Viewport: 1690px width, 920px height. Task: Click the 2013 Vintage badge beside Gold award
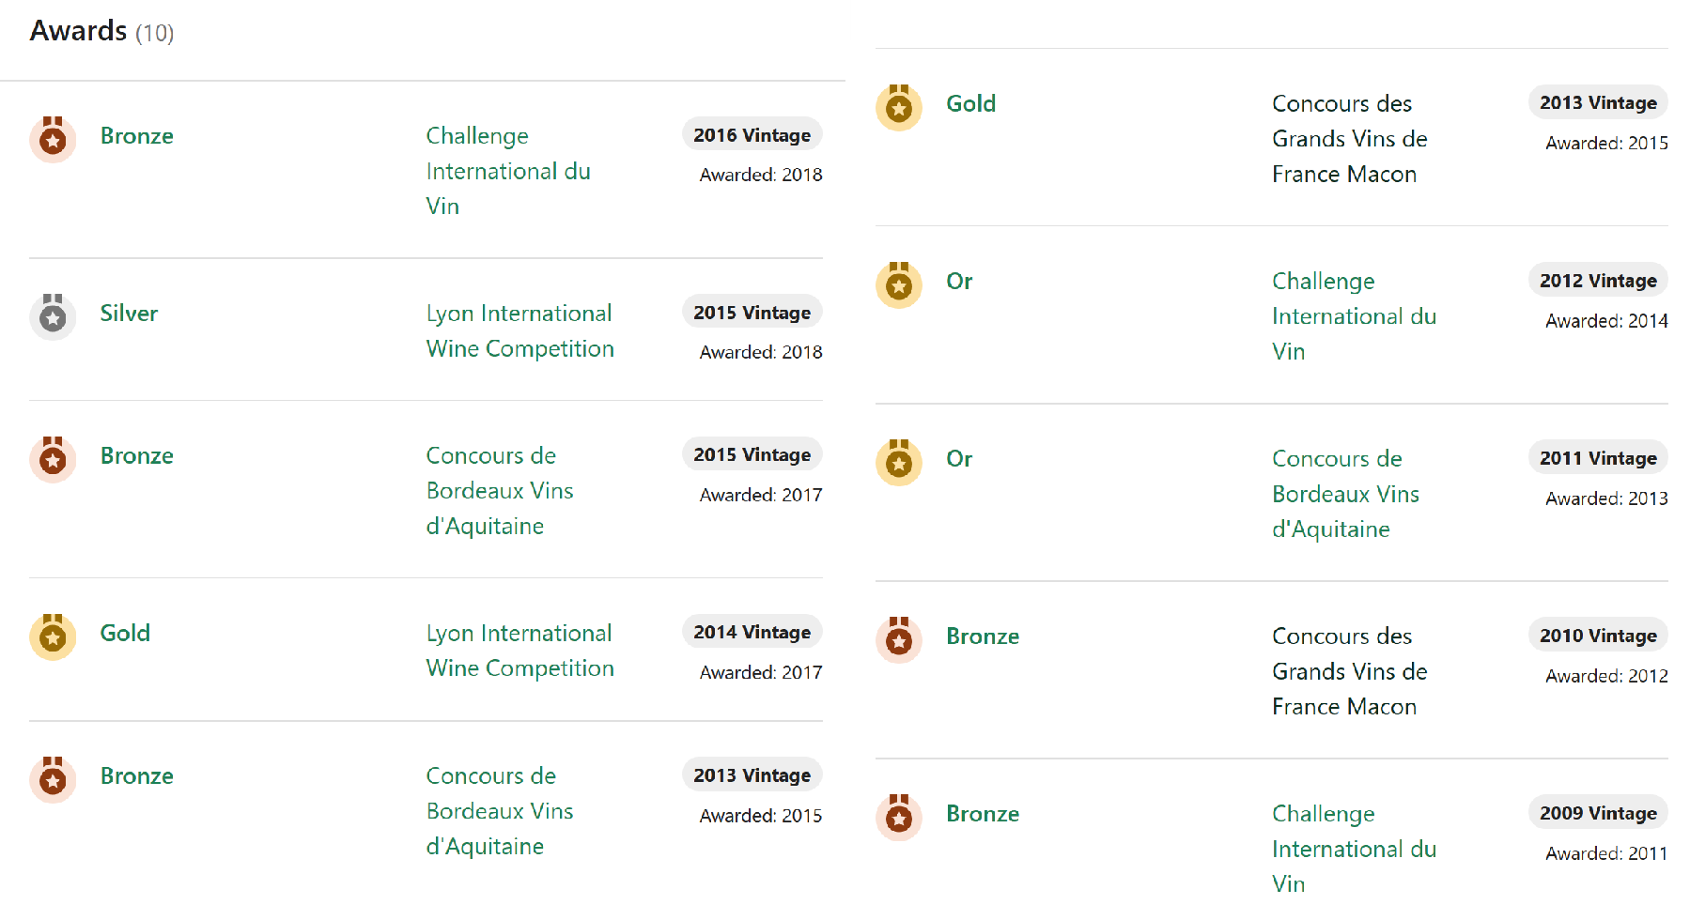click(1598, 102)
